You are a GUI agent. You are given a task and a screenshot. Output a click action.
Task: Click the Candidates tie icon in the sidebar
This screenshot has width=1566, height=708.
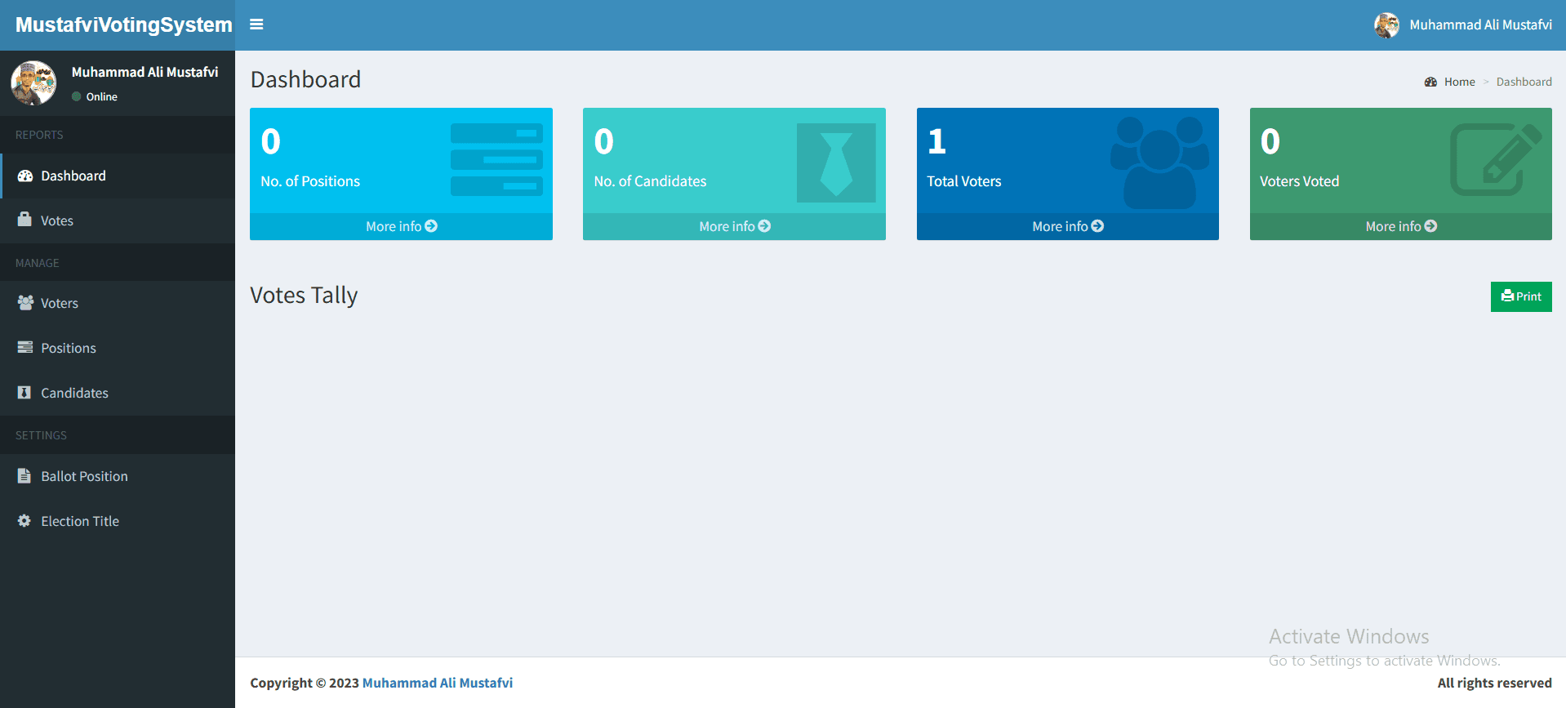pyautogui.click(x=24, y=392)
